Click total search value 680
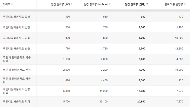This screenshot has width=190, height=107. [x=143, y=17]
